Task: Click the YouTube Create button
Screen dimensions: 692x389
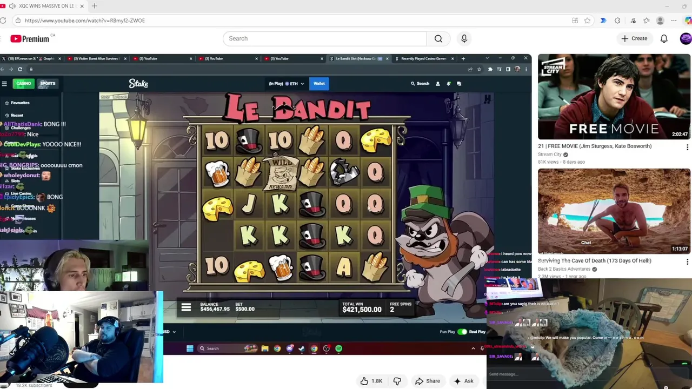Action: coord(634,38)
